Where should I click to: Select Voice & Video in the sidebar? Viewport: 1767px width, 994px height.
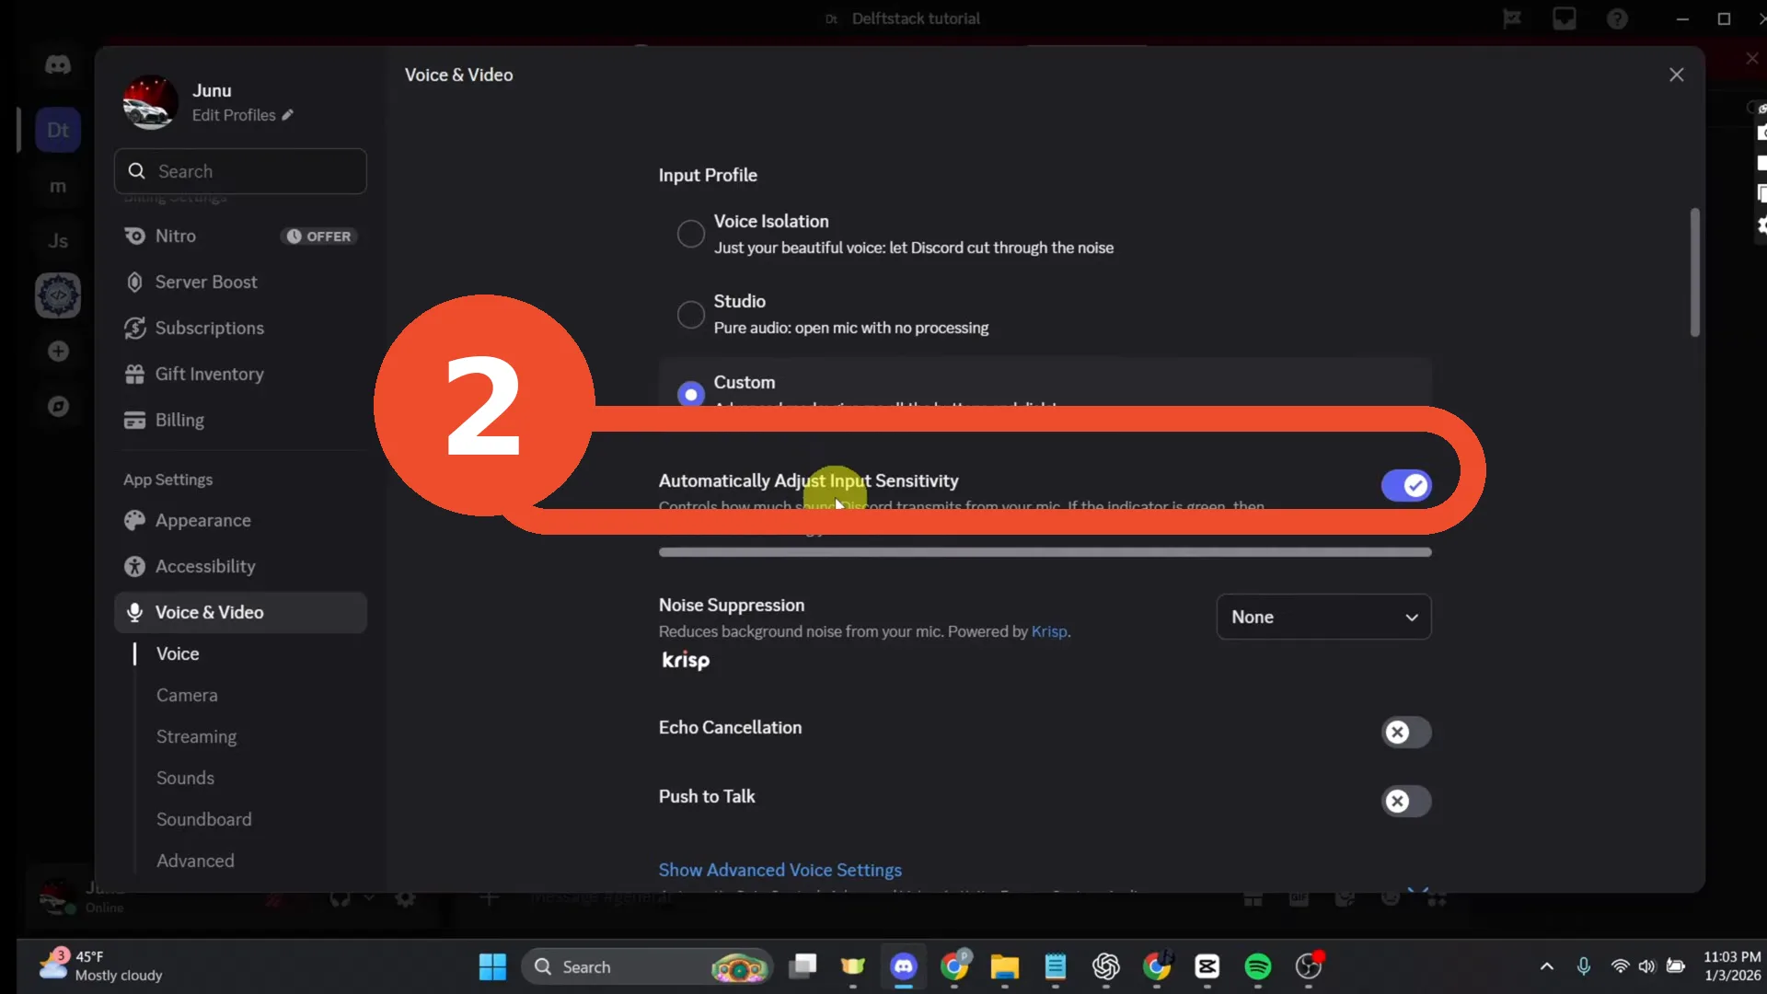click(240, 612)
